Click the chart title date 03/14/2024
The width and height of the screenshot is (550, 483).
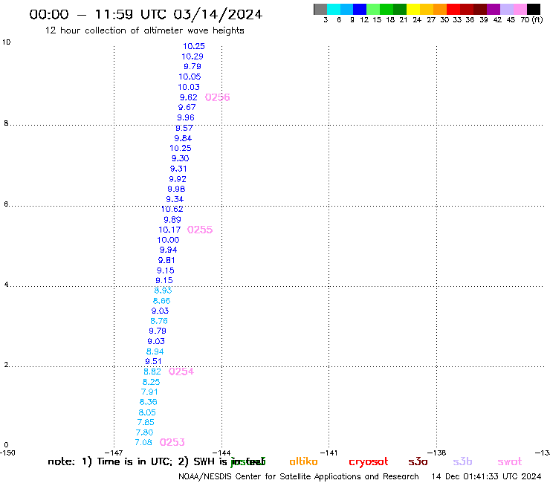[x=218, y=15]
